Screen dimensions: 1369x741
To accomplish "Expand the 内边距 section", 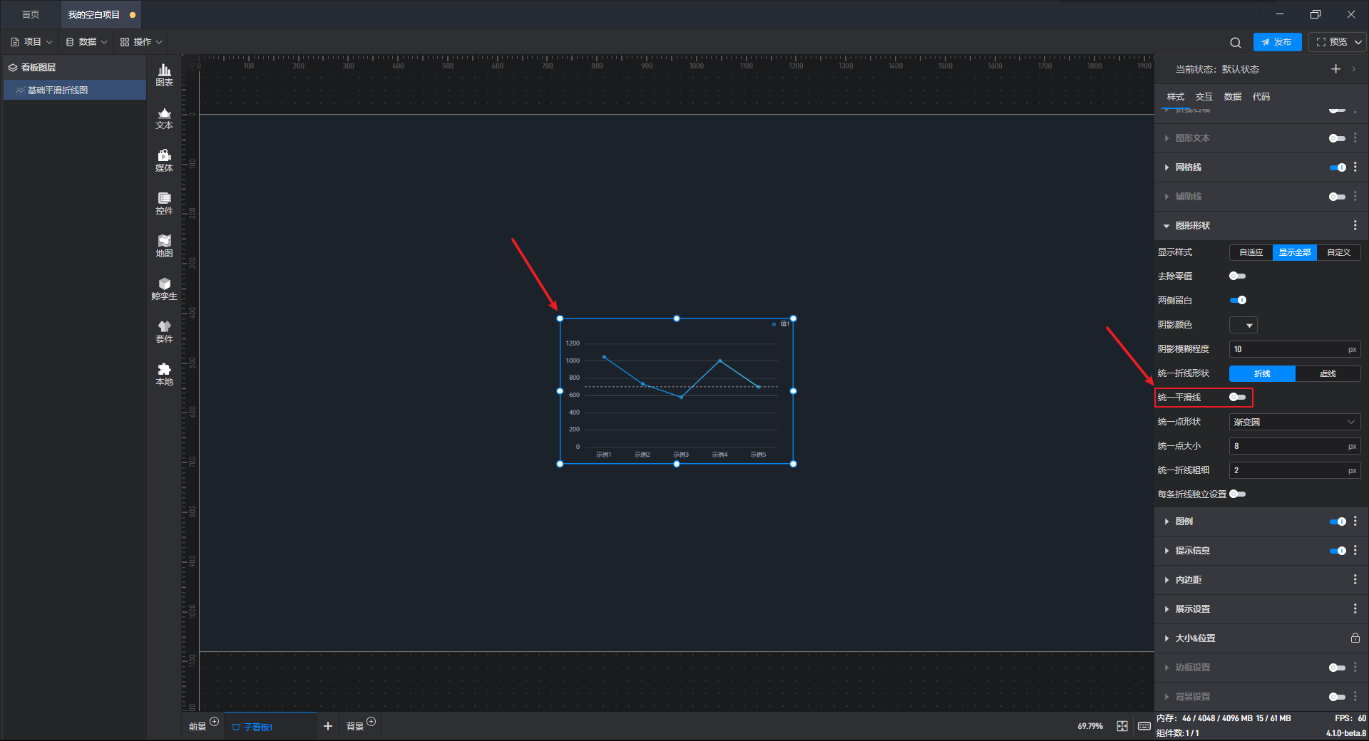I will click(x=1167, y=580).
